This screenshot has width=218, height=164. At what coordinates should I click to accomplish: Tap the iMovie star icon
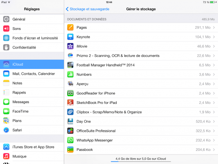coord(70,46)
